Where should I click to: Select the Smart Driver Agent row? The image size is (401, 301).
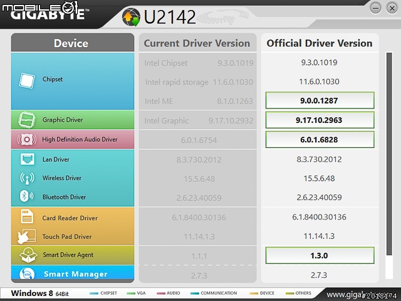point(73,255)
